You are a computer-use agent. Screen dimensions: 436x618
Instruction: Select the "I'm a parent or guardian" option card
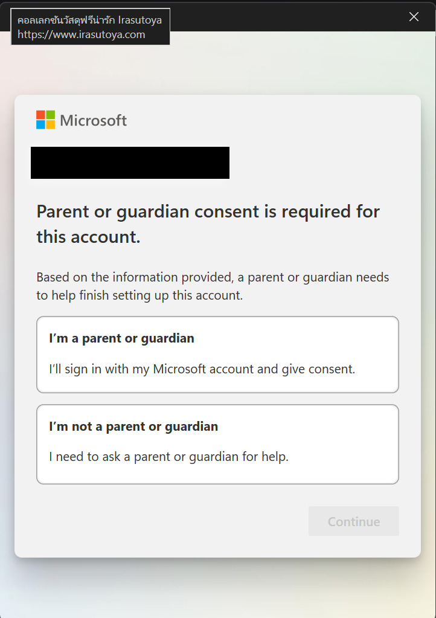(x=217, y=354)
